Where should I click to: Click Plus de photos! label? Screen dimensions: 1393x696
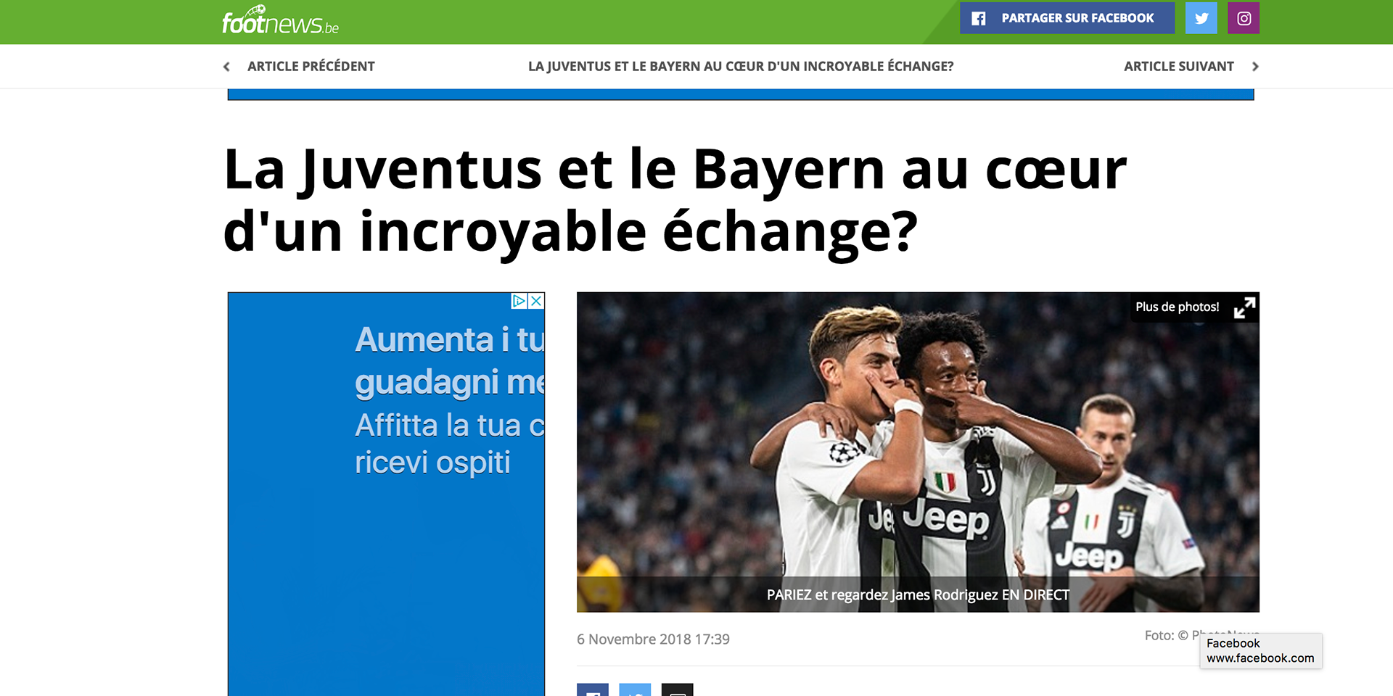click(x=1177, y=307)
